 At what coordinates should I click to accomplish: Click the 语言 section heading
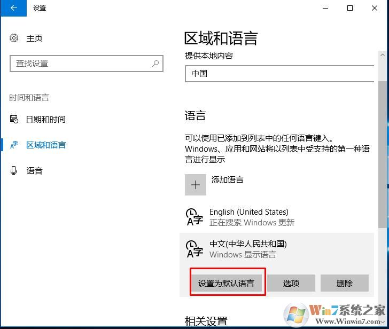[x=195, y=115]
